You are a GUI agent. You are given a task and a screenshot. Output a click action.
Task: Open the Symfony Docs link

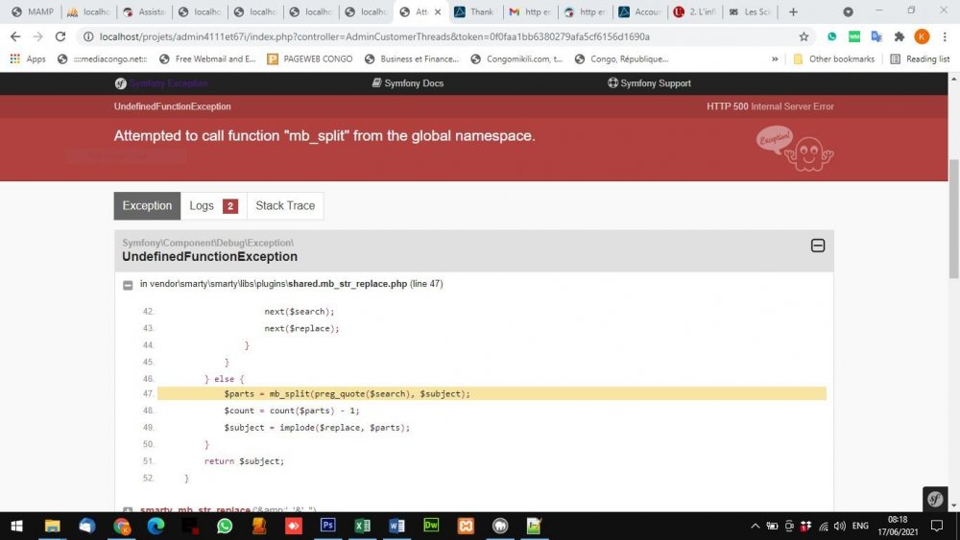point(408,83)
